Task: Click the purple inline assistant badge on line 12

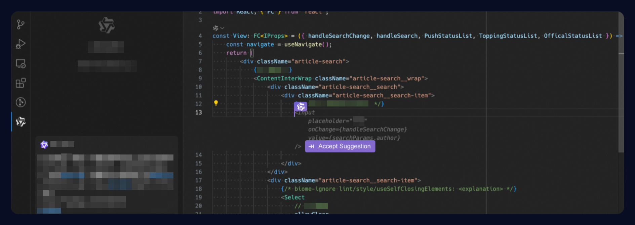Action: (x=301, y=107)
